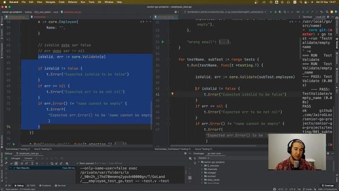Expand the chatgpt folder in Coverage

202,172
